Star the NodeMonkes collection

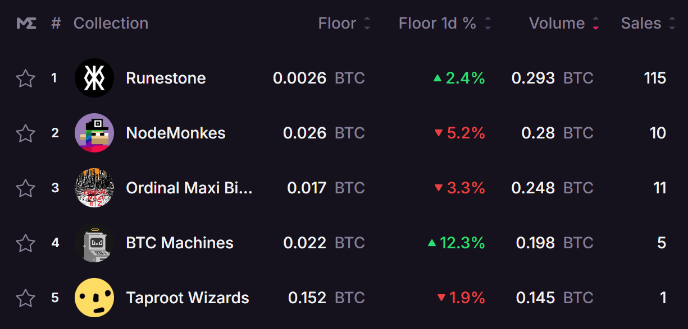point(25,133)
